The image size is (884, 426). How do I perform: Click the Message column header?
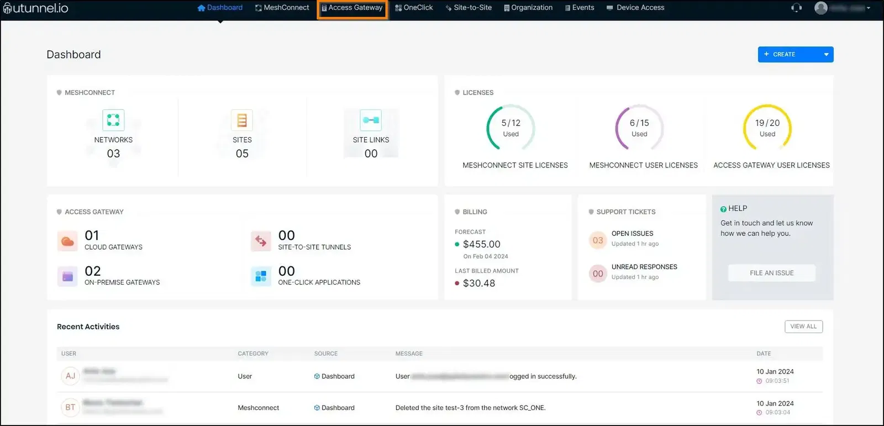coord(409,354)
